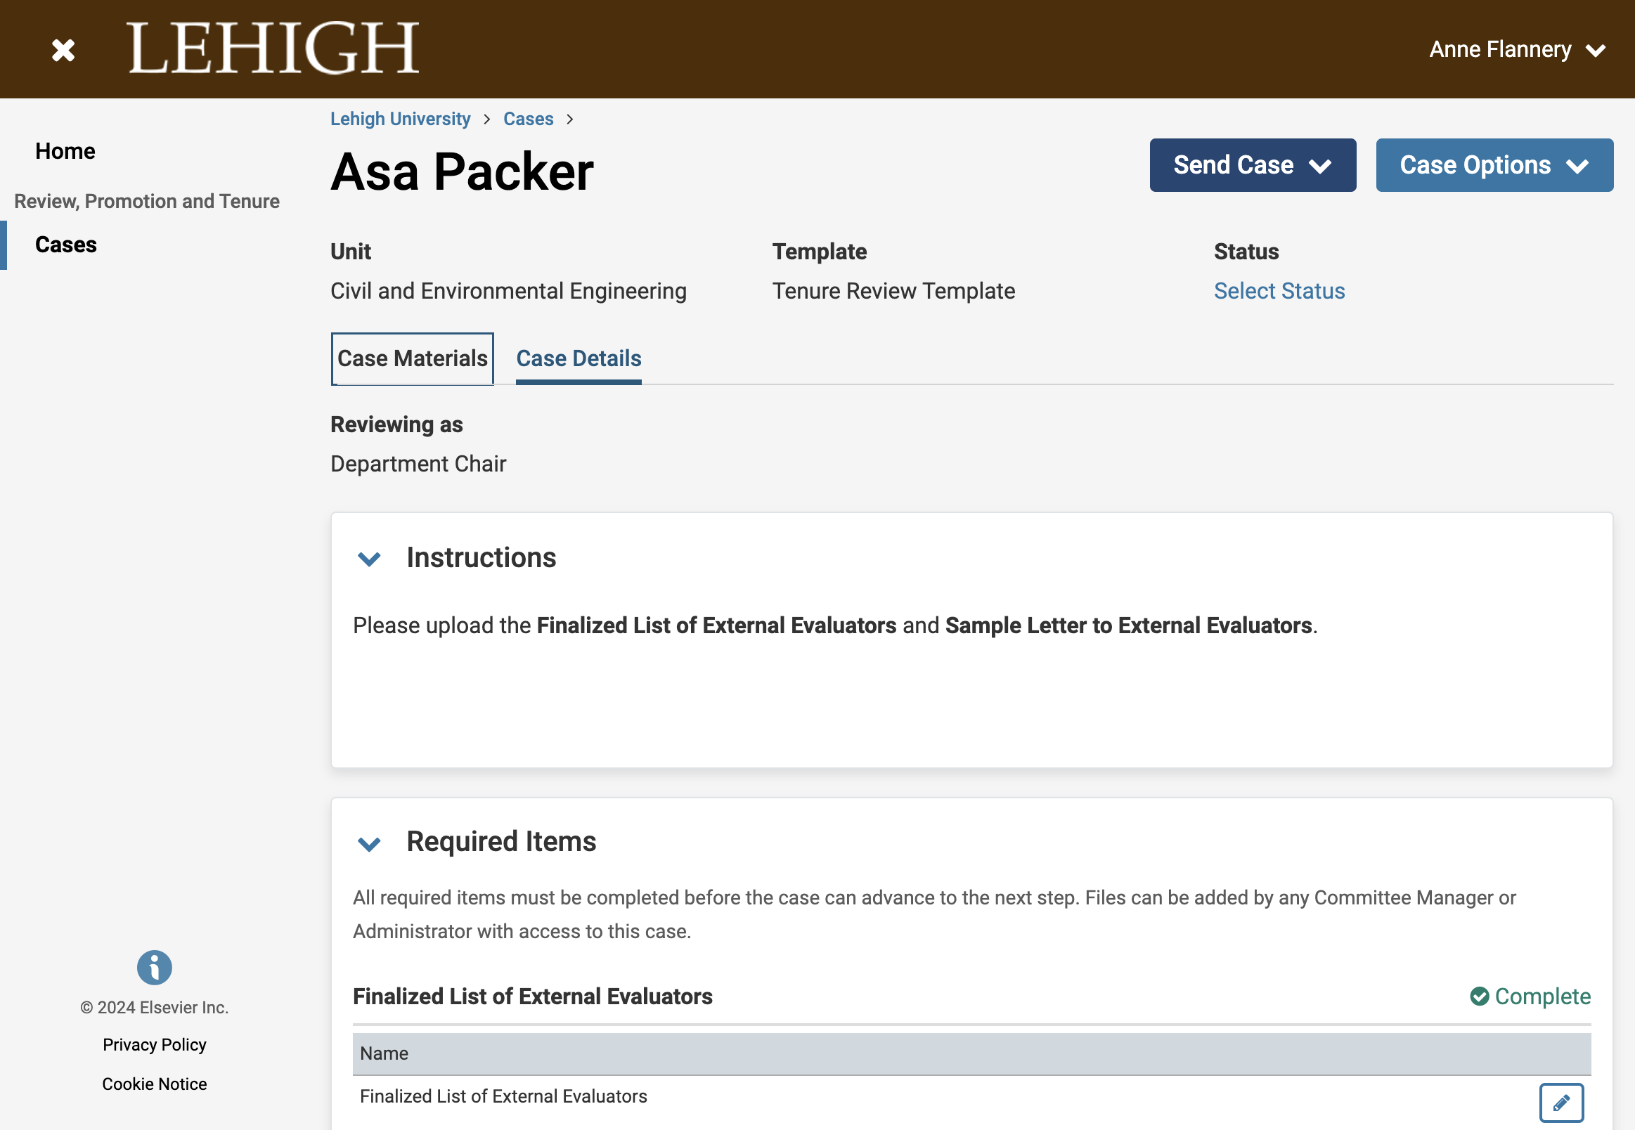The image size is (1635, 1130).
Task: Open the Cookie Notice link
Action: 155,1084
